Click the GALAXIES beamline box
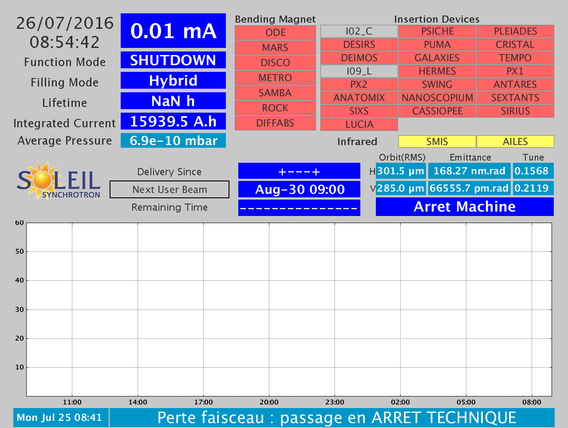This screenshot has height=428, width=568. 437,58
